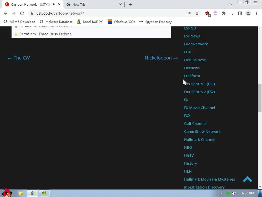Bookmark this page with star icon
262x197 pixels.
point(197,13)
